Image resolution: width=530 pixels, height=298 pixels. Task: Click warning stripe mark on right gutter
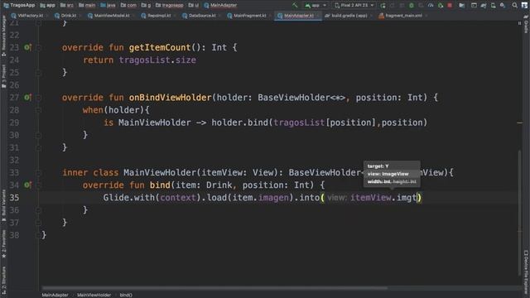tap(520, 123)
